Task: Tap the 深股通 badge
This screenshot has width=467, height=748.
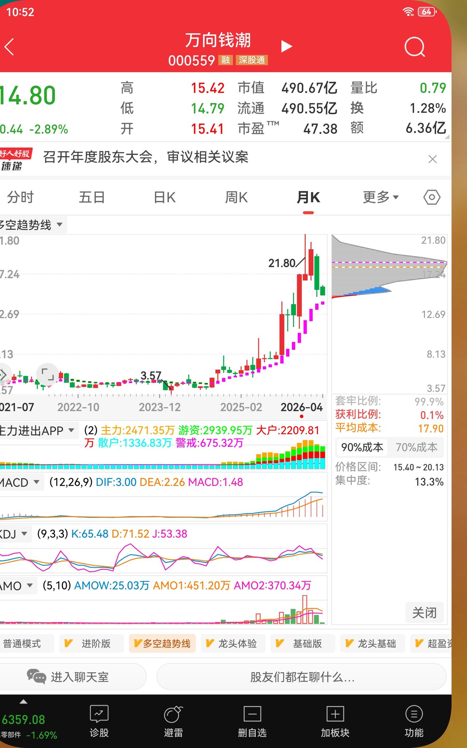Action: tap(252, 60)
